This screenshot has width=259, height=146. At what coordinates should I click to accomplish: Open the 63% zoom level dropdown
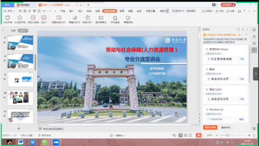210,135
